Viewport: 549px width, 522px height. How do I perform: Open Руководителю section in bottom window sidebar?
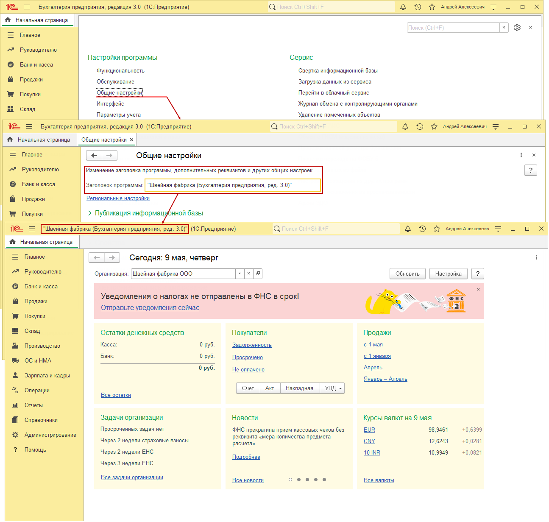43,271
